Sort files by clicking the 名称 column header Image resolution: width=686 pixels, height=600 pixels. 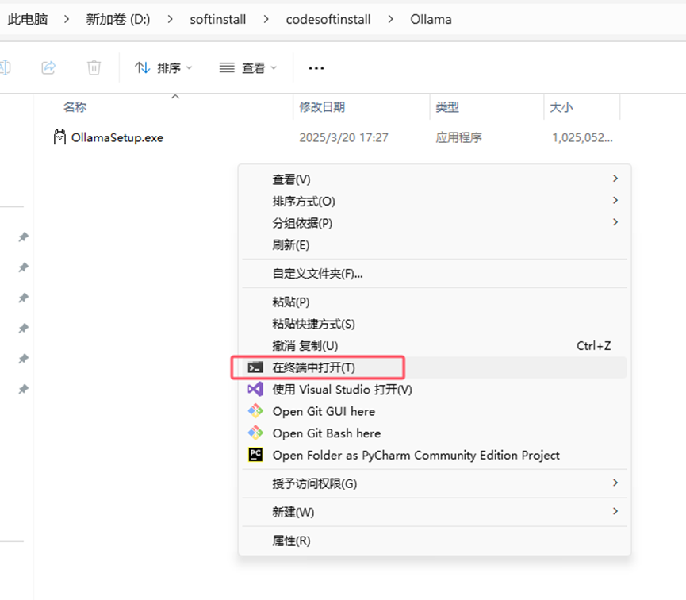pyautogui.click(x=74, y=106)
